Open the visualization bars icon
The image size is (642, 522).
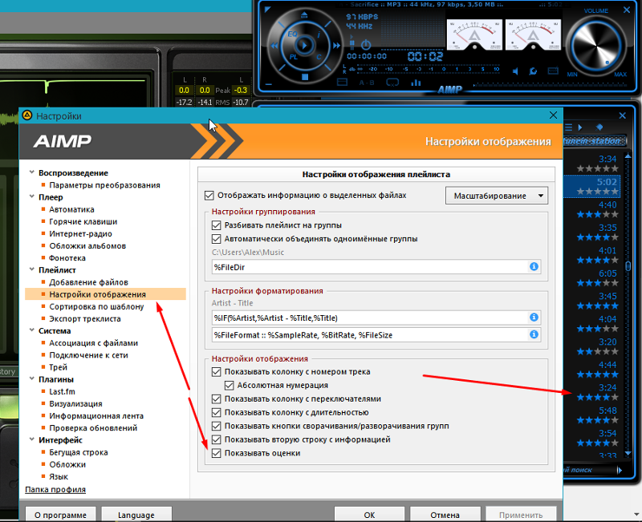[x=416, y=83]
